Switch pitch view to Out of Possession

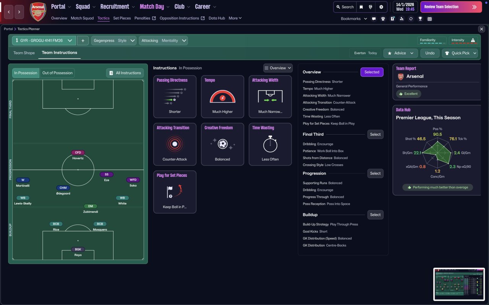pyautogui.click(x=57, y=73)
